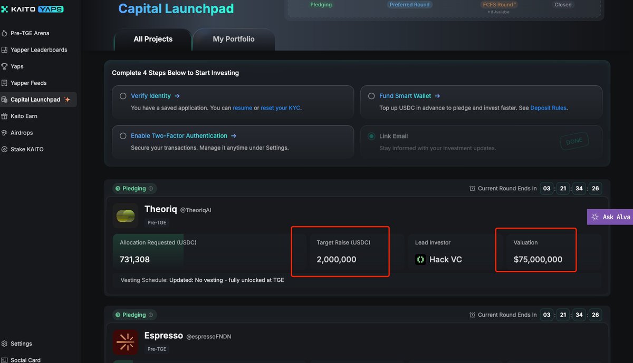The image size is (633, 363).
Task: Click the alarm clock icon on Theoriq card
Action: (472, 189)
